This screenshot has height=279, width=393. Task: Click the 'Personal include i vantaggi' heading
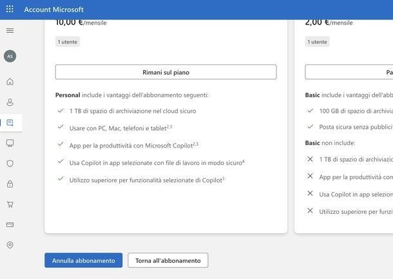tap(132, 95)
